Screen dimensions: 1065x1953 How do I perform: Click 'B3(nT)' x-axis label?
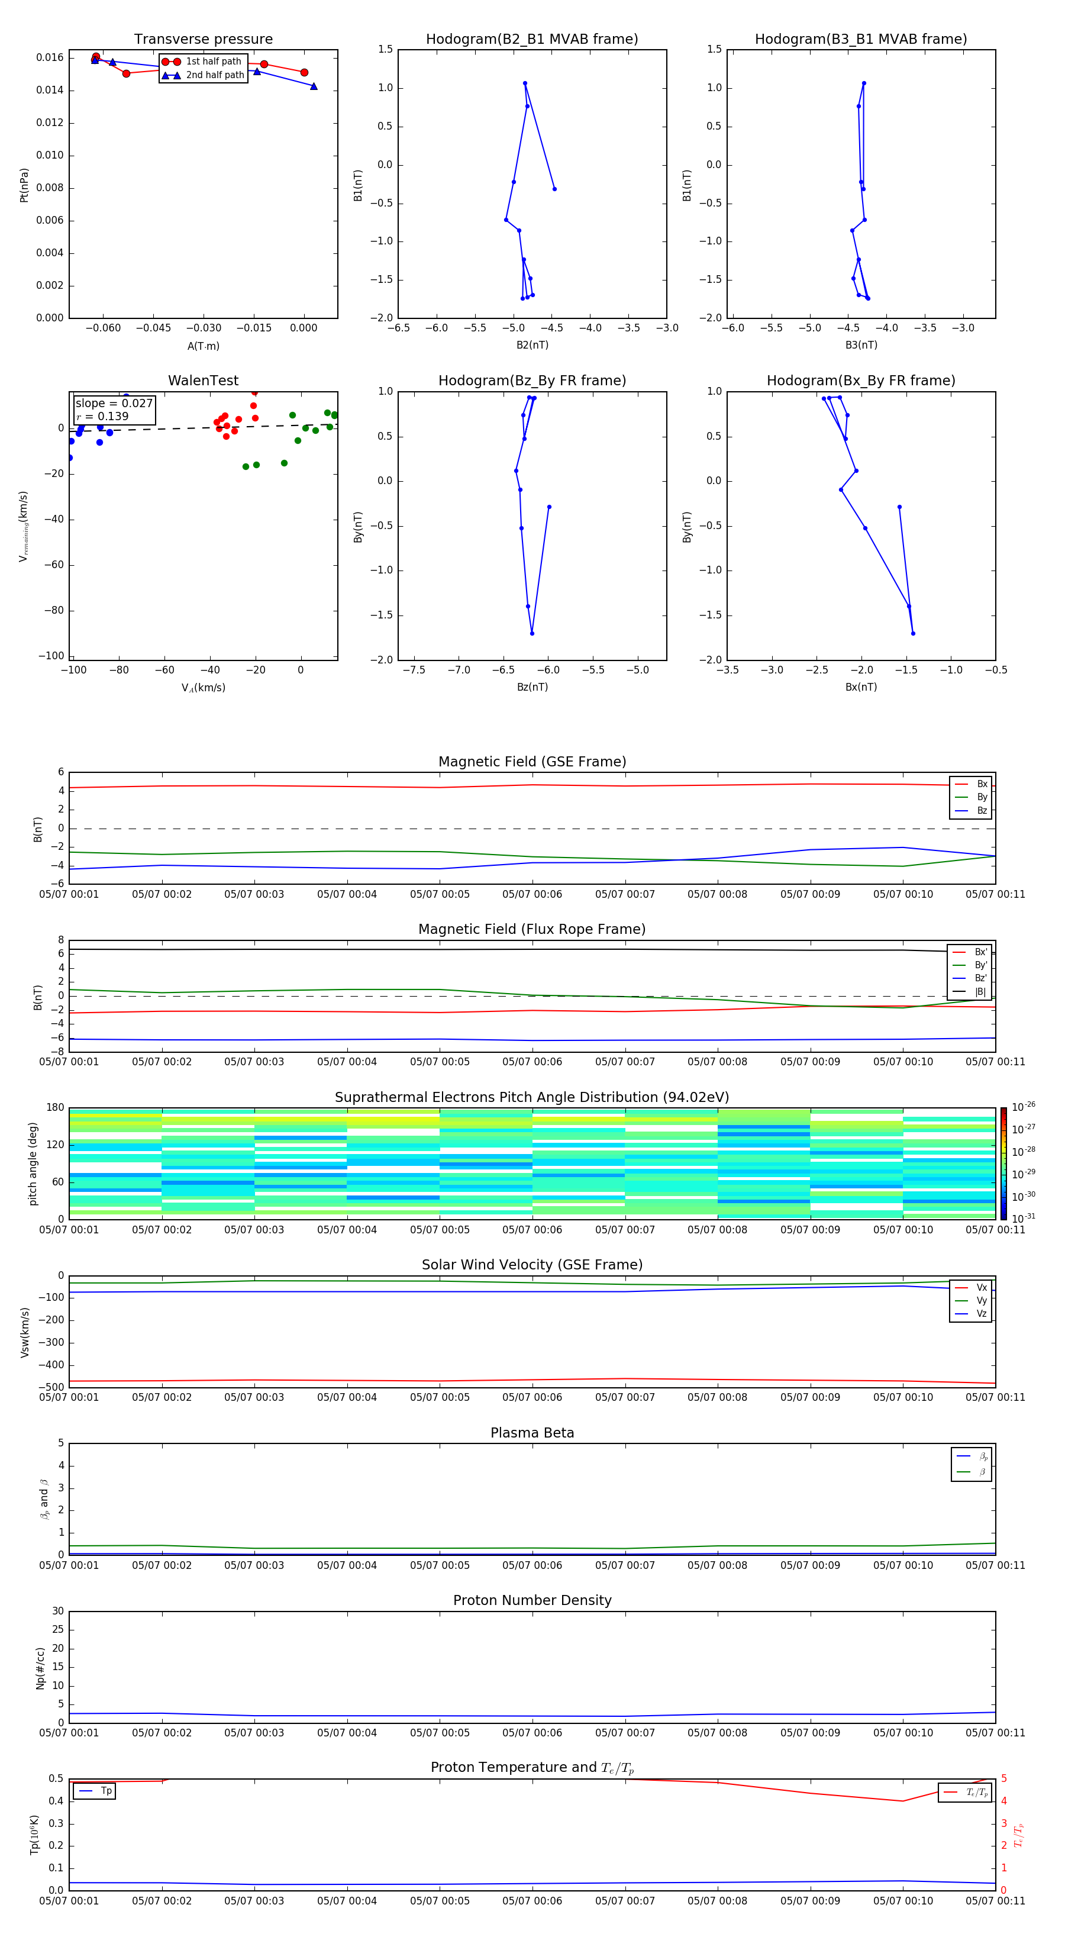(861, 345)
